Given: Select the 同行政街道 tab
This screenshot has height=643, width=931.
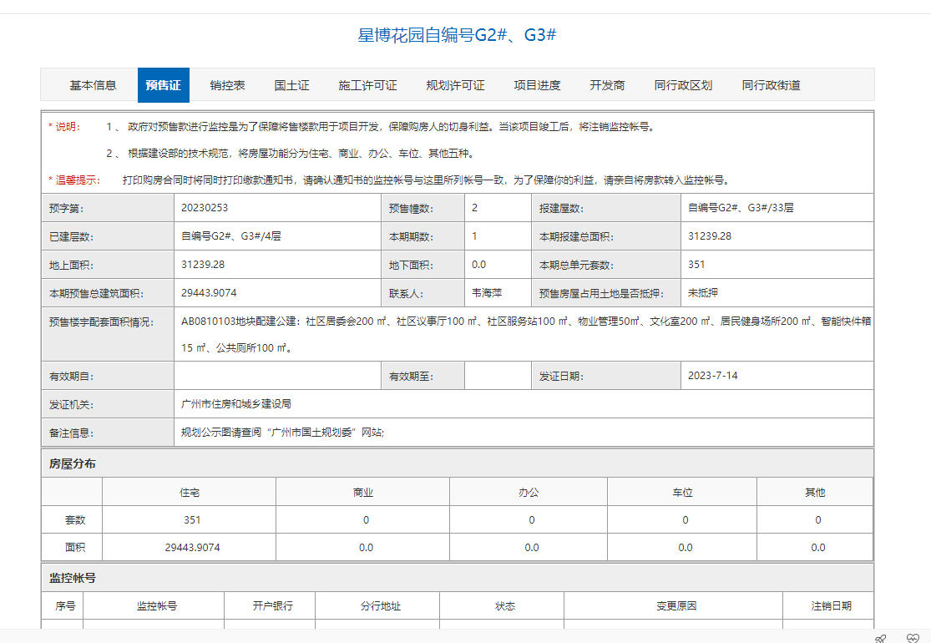Looking at the screenshot, I should pos(772,85).
